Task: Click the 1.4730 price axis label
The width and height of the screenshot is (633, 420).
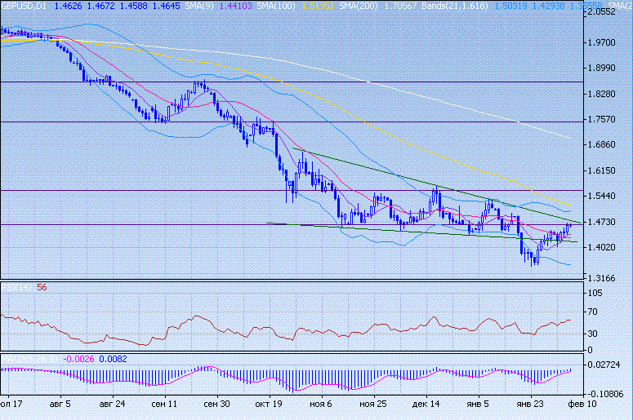Action: 600,222
